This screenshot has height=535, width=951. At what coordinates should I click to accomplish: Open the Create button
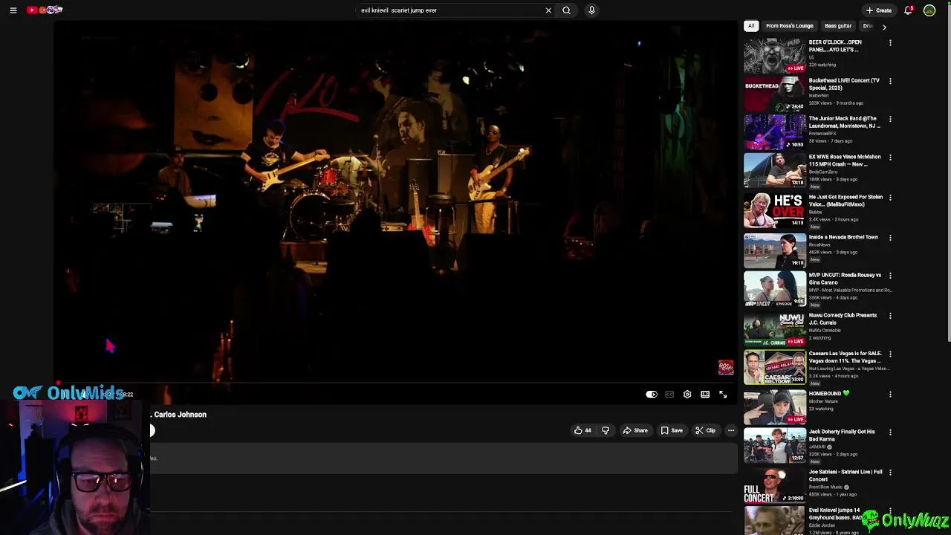pyautogui.click(x=879, y=10)
